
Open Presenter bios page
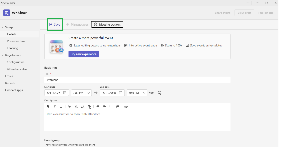(16, 41)
